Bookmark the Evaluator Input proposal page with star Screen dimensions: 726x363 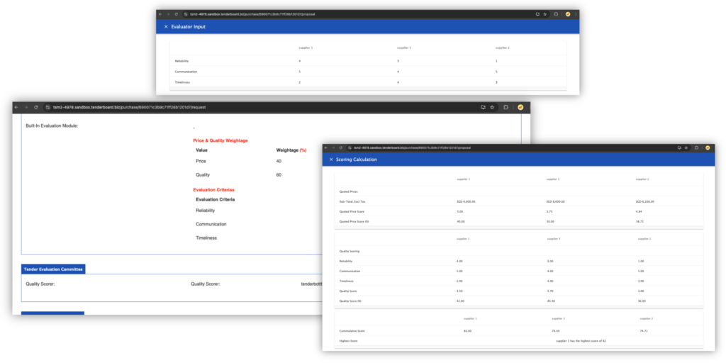544,14
